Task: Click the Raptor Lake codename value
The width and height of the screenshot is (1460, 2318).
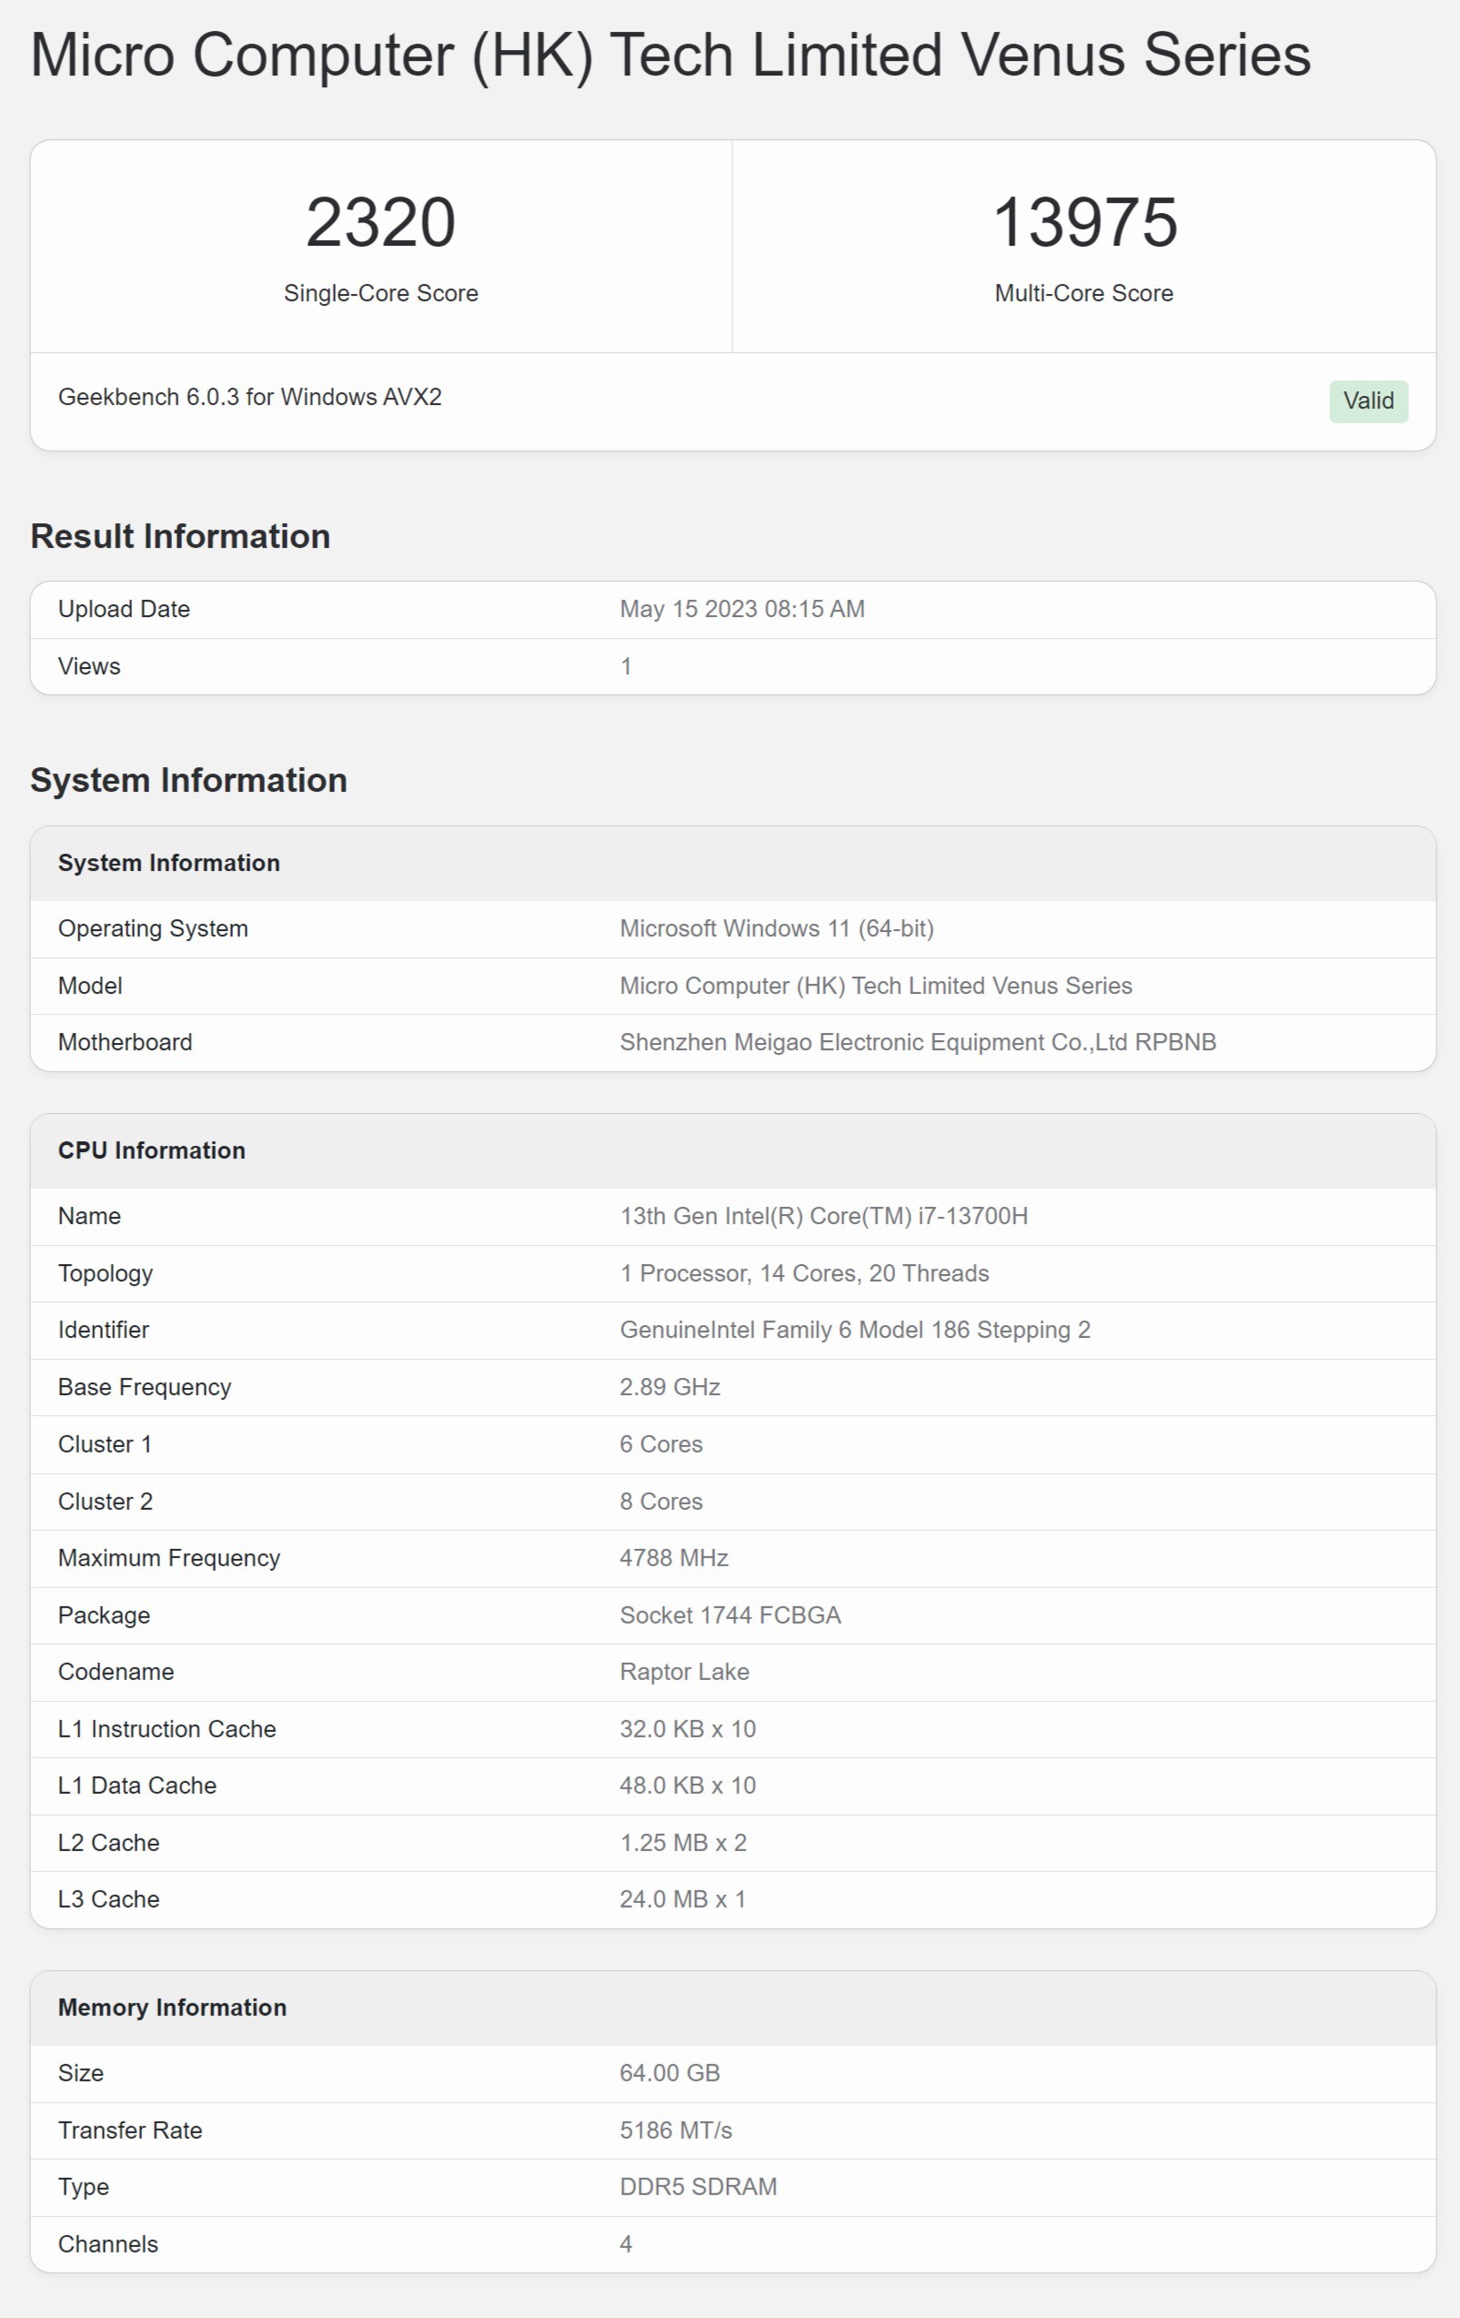Action: pyautogui.click(x=683, y=1672)
